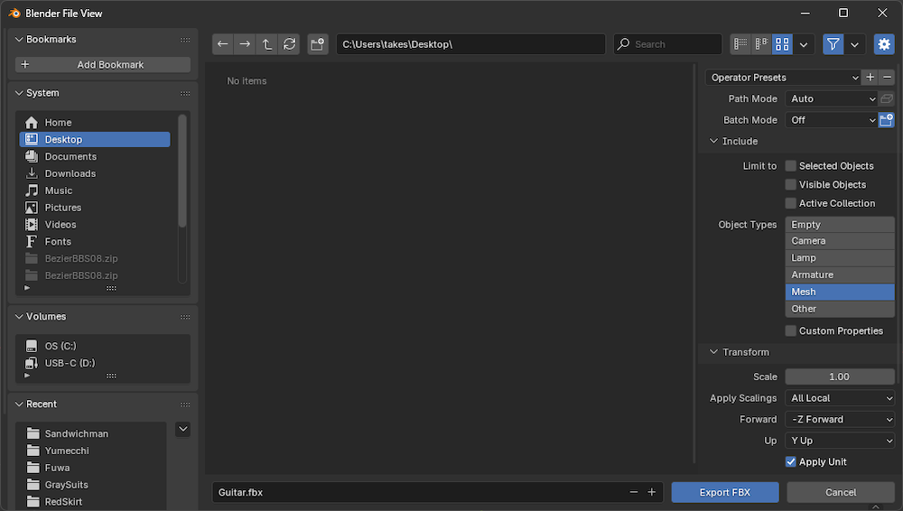Click the Scale value field
Screen dimensions: 903x511
840,377
